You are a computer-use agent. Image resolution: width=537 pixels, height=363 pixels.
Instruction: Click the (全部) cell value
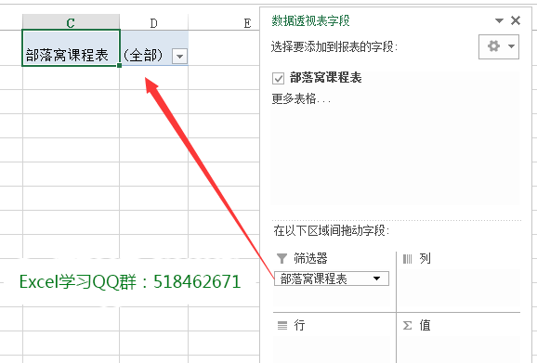[x=143, y=55]
